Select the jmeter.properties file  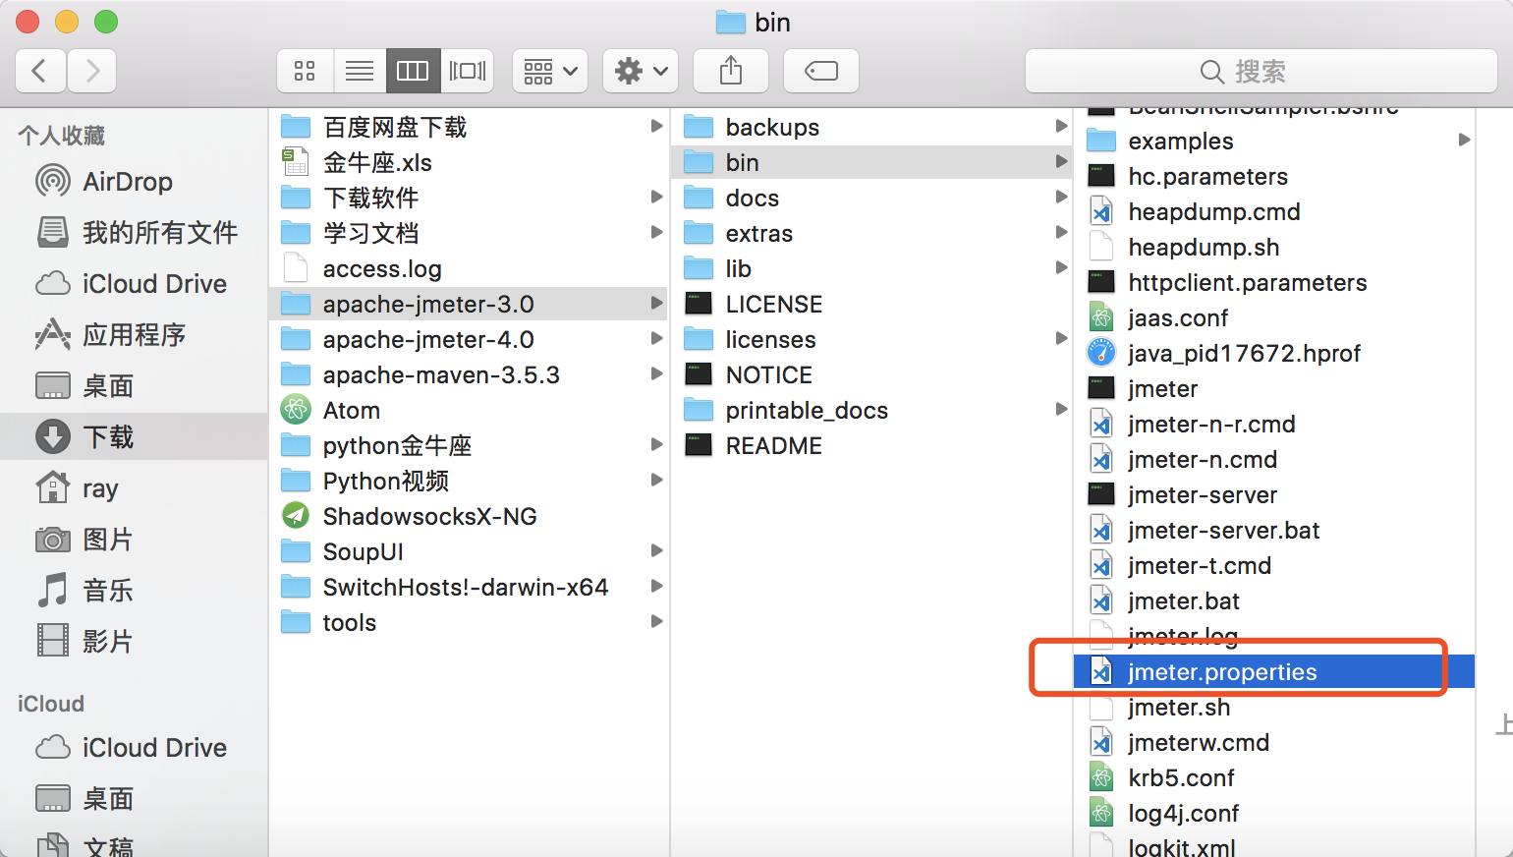click(1274, 671)
